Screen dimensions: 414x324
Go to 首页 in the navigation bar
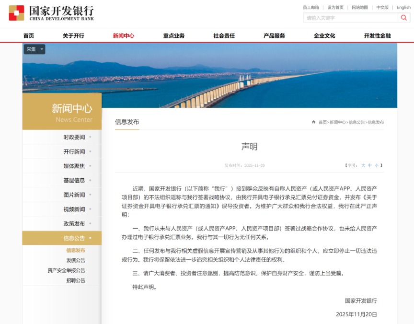[x=27, y=35]
